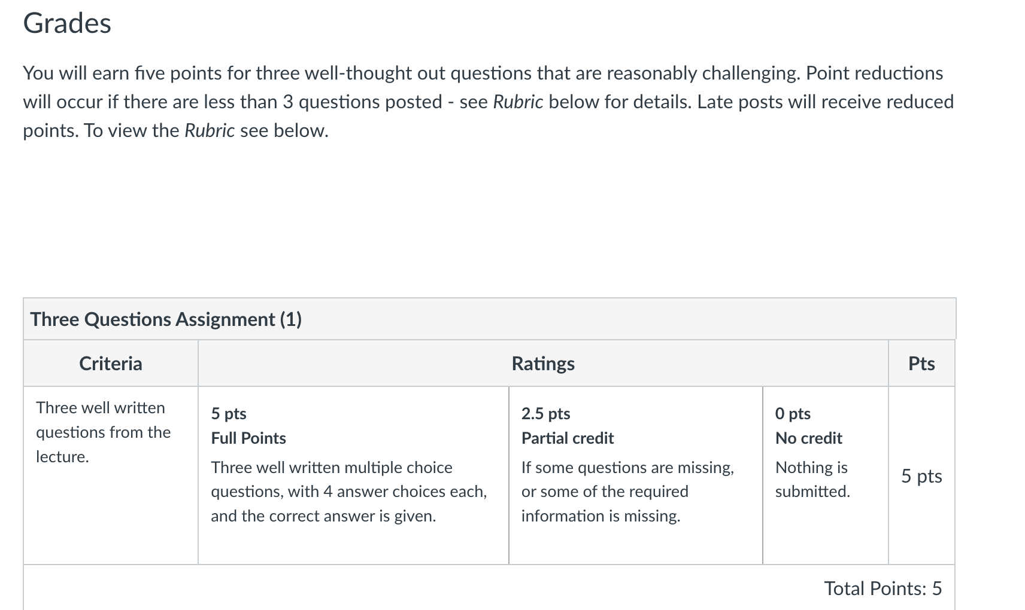Click the Total Points: 5 text
The image size is (1025, 610).
coord(883,588)
